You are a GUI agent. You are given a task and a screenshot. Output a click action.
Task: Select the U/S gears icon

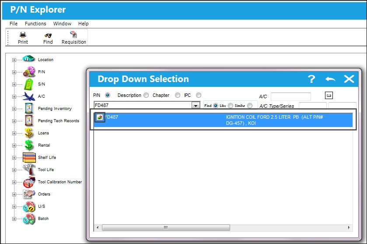coord(29,206)
